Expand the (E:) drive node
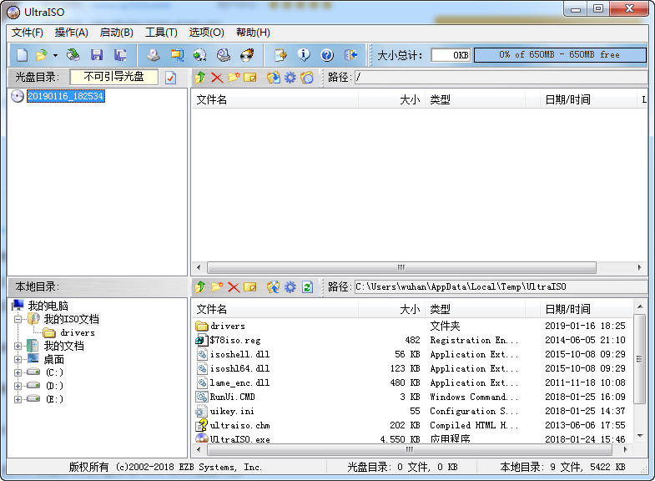Image resolution: width=655 pixels, height=481 pixels. coord(18,399)
